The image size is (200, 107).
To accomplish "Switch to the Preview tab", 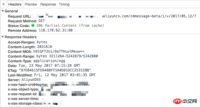I will coord(31,4).
